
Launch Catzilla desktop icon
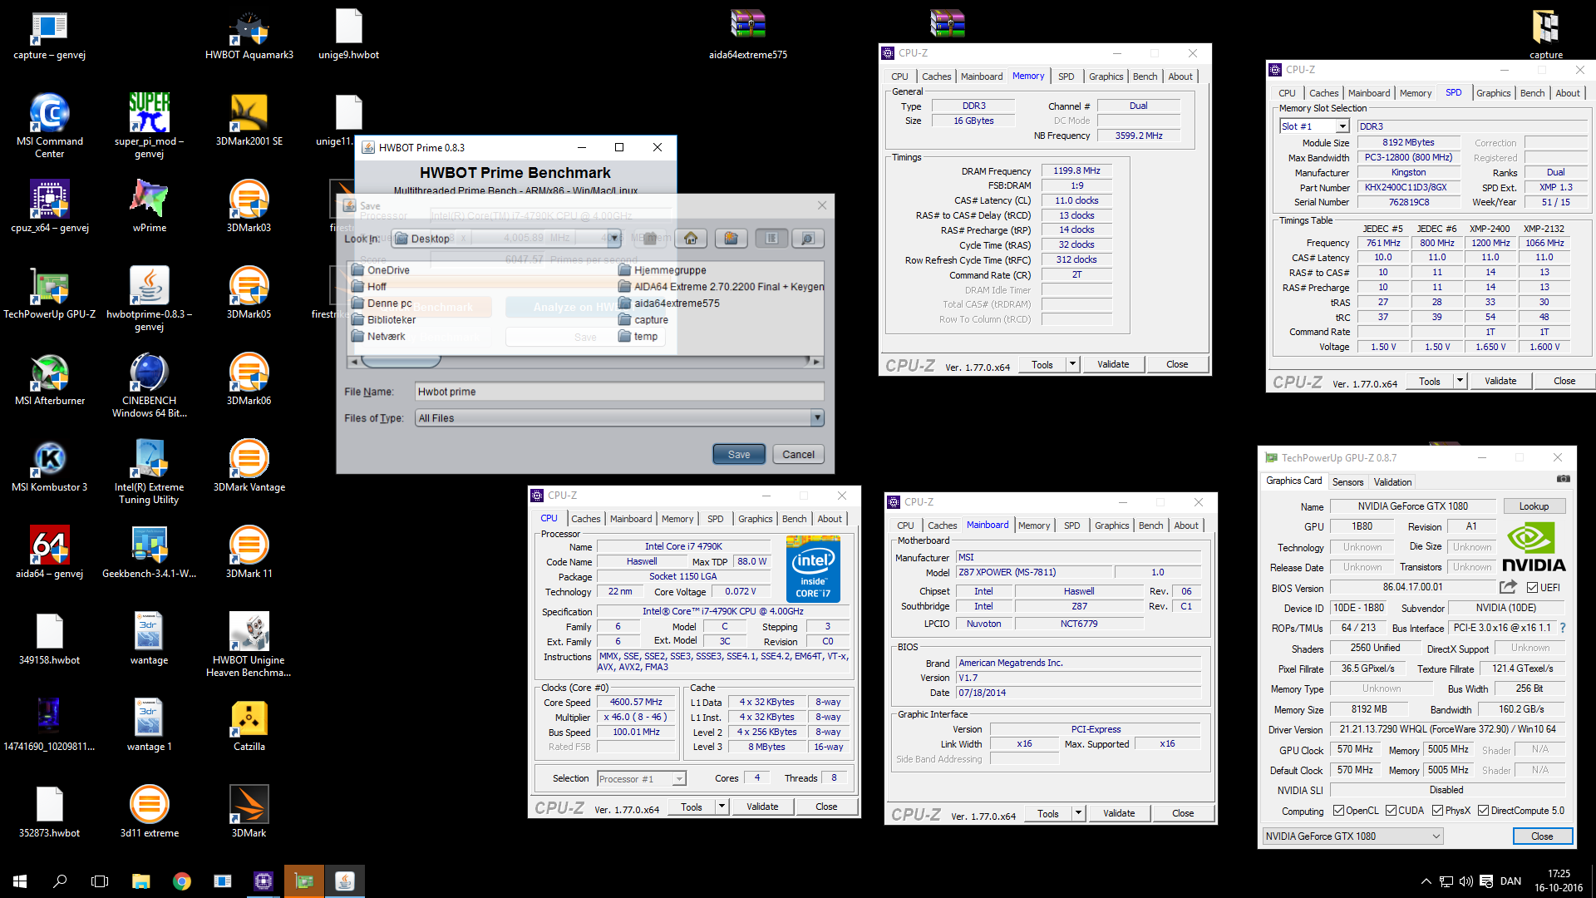[x=249, y=725]
